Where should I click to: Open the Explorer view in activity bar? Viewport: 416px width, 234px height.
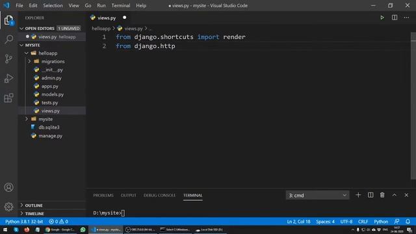pyautogui.click(x=8, y=20)
